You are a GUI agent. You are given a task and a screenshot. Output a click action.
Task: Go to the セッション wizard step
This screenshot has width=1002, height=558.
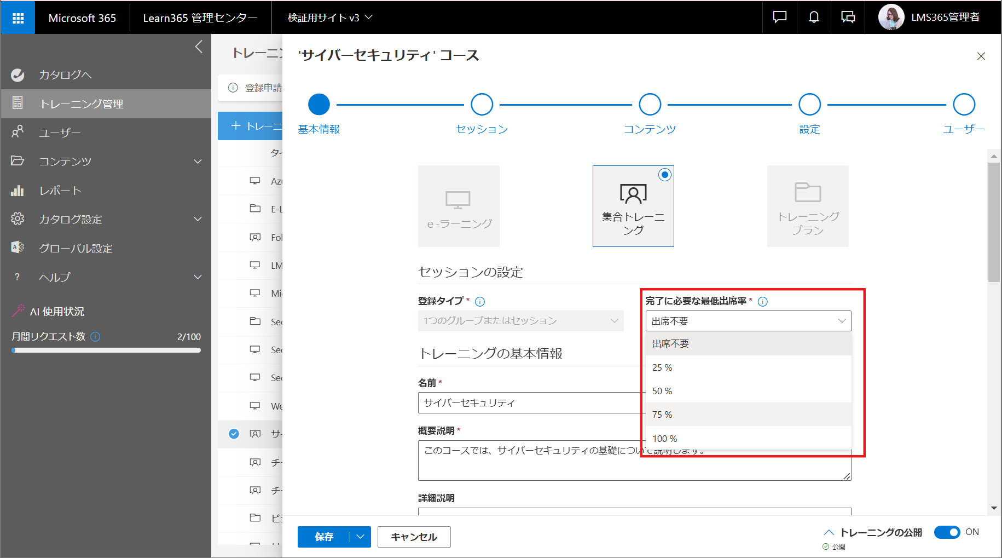[x=482, y=104]
